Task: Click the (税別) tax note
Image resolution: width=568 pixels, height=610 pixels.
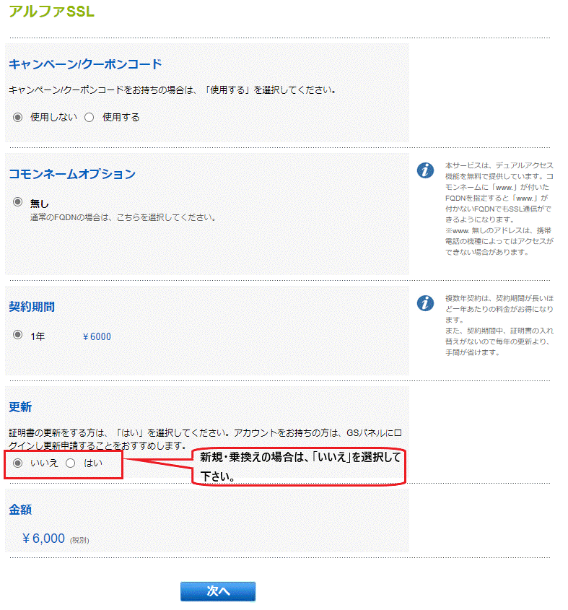Action: (x=79, y=541)
